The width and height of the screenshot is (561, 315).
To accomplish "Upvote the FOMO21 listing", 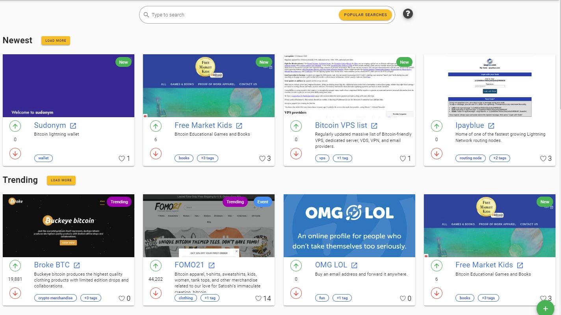I will coord(156,266).
